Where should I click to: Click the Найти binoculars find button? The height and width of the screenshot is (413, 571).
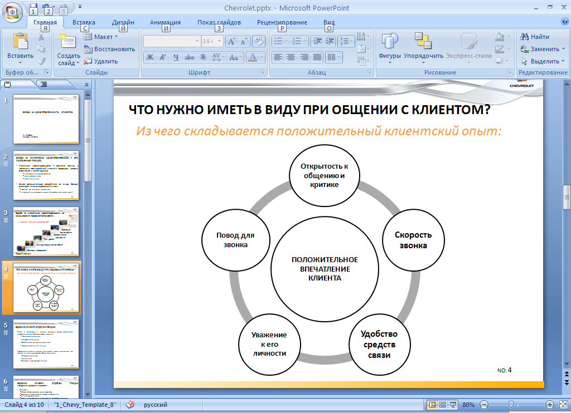[535, 37]
